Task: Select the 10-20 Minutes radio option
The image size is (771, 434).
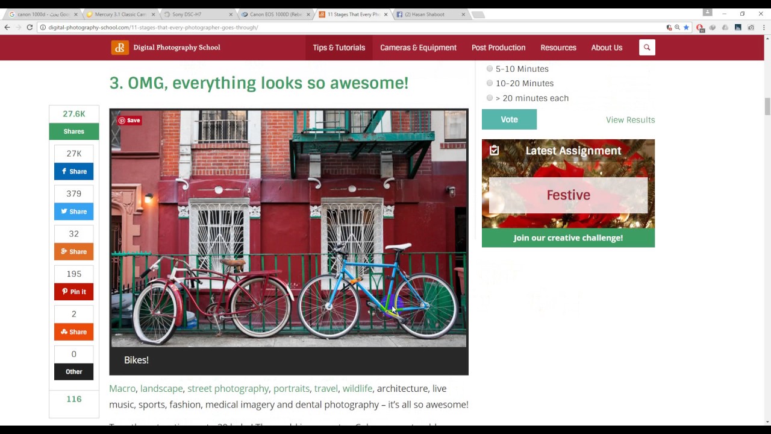Action: pos(490,83)
